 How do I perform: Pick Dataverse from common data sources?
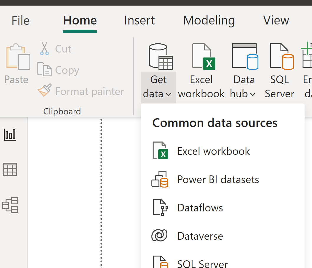(x=200, y=236)
